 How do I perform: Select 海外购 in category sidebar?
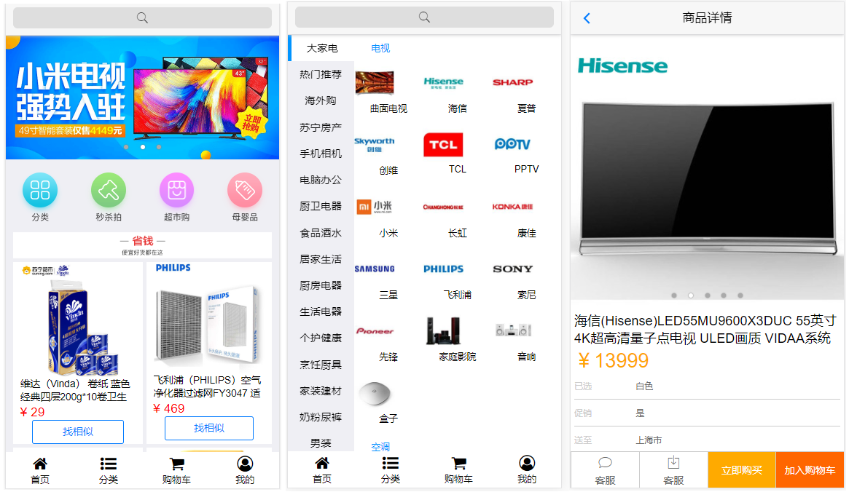click(x=321, y=100)
